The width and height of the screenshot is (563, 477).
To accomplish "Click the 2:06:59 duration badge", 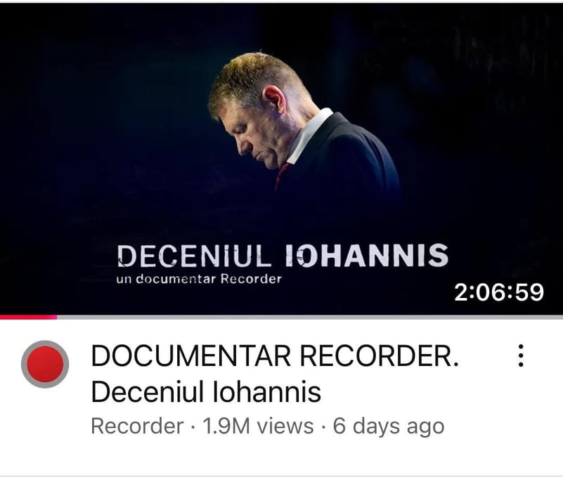I will (499, 292).
